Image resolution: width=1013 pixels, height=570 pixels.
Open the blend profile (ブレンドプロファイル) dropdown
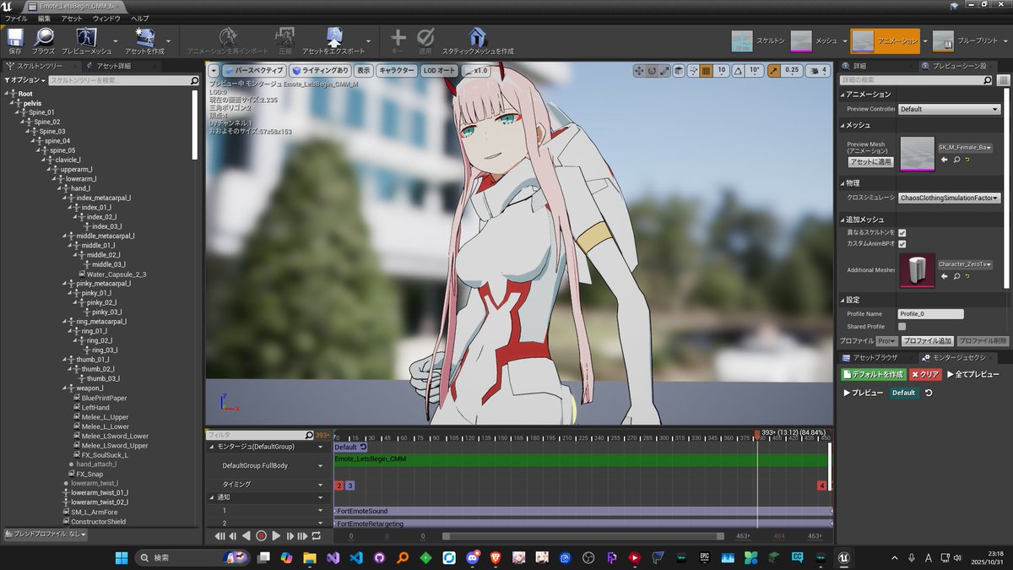[x=45, y=534]
